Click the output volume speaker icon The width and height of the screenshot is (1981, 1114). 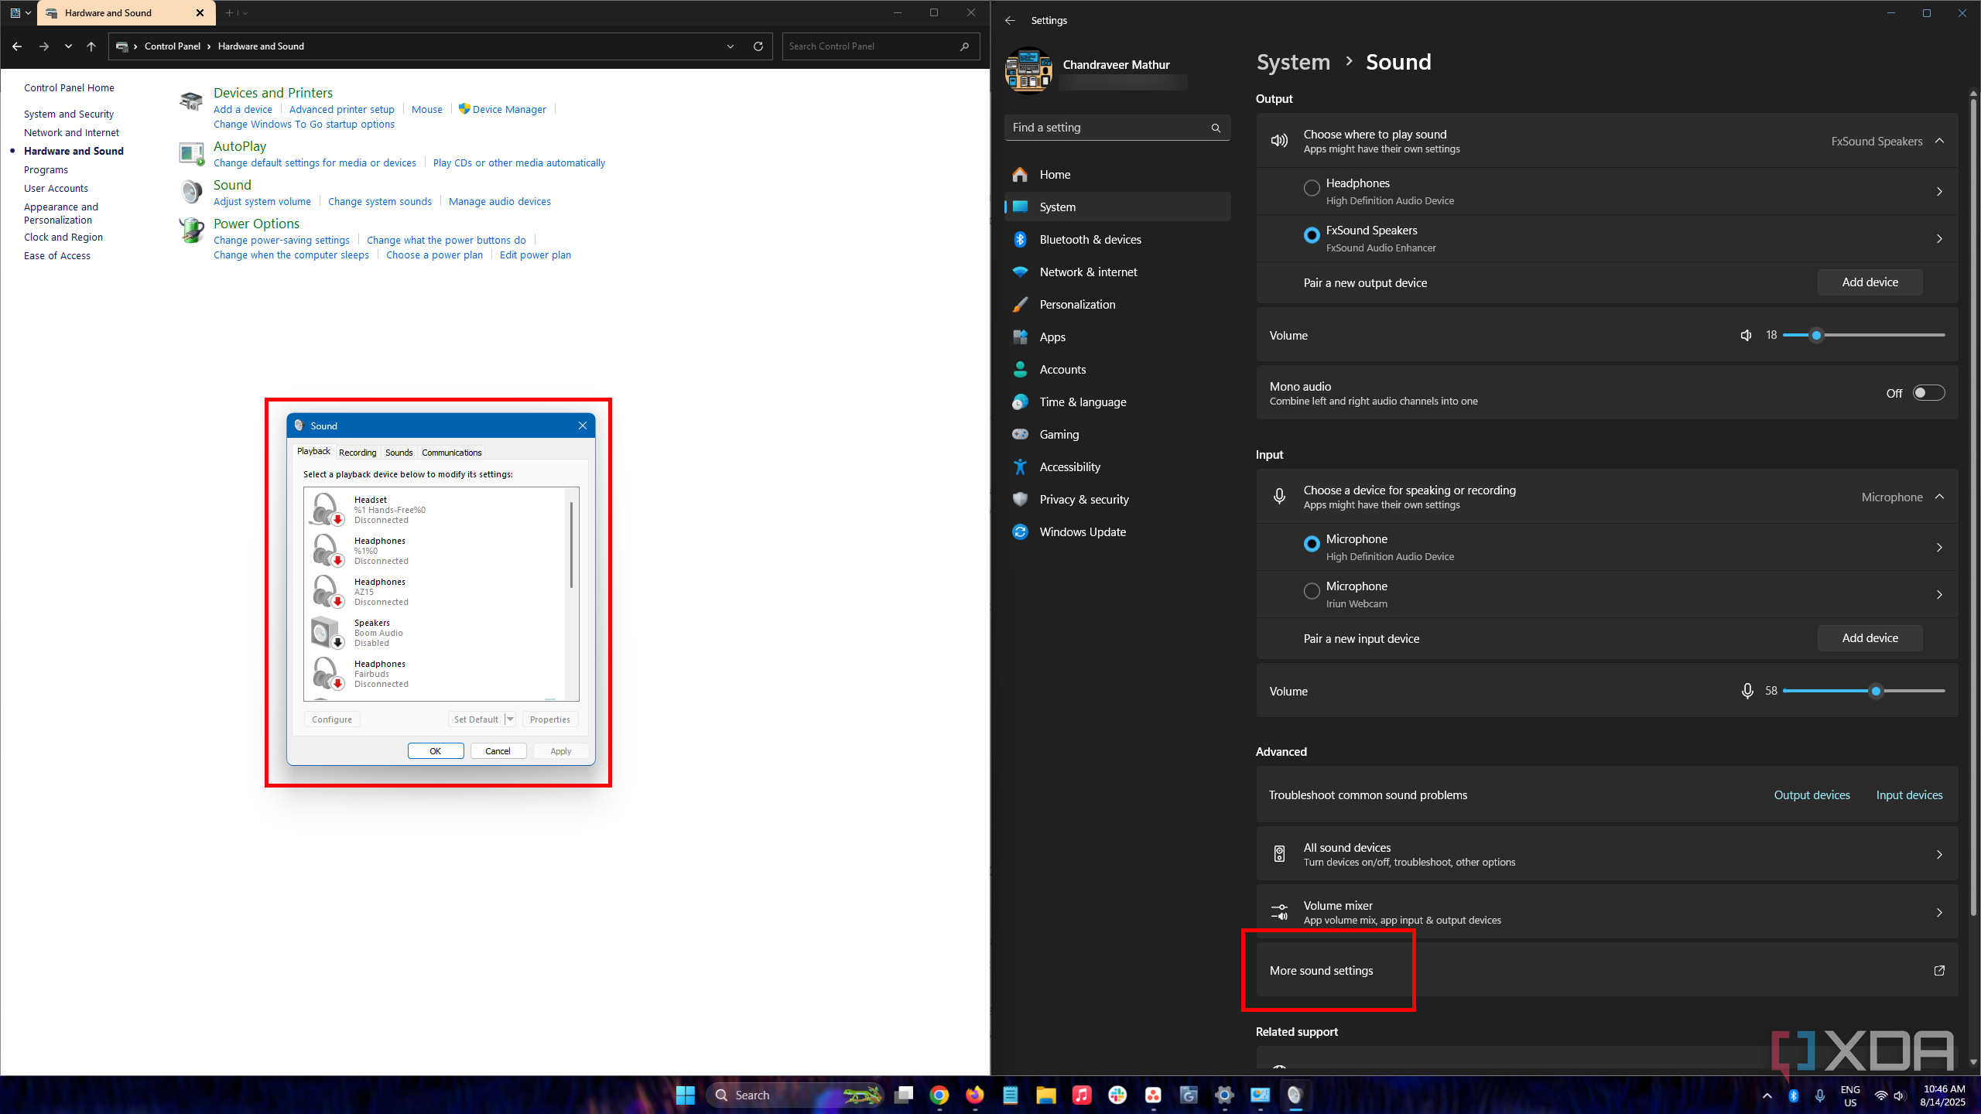[x=1746, y=335]
